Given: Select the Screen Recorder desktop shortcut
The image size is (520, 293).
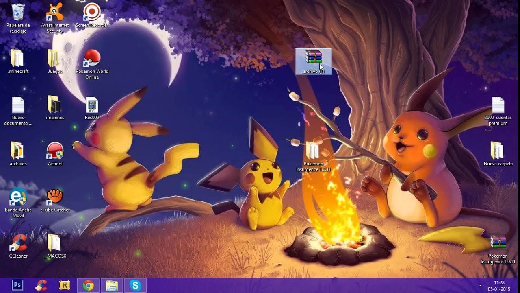Looking at the screenshot, I should tap(92, 15).
